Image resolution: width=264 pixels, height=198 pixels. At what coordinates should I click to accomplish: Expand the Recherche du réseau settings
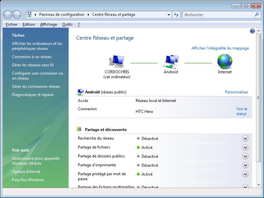point(245,139)
